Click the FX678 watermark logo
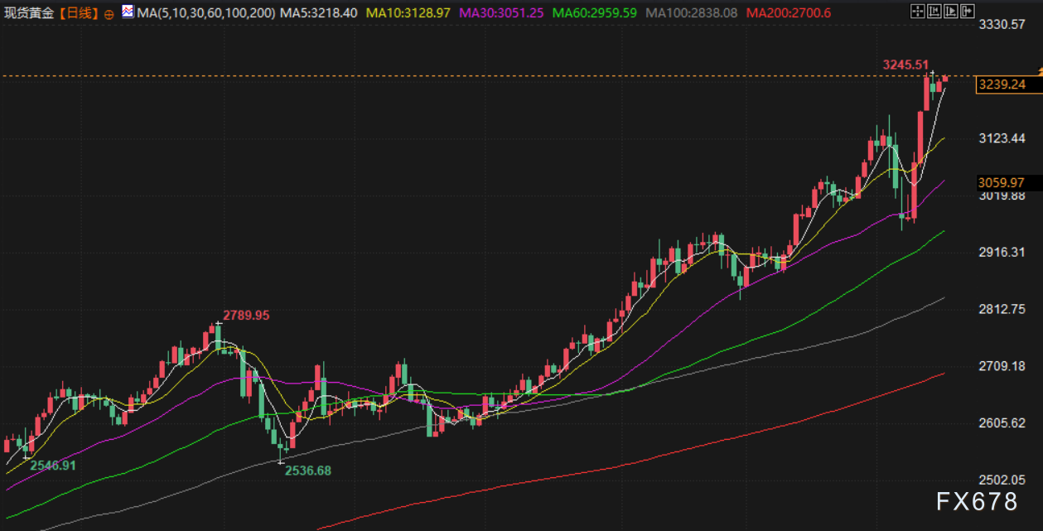This screenshot has width=1043, height=531. coord(977,501)
